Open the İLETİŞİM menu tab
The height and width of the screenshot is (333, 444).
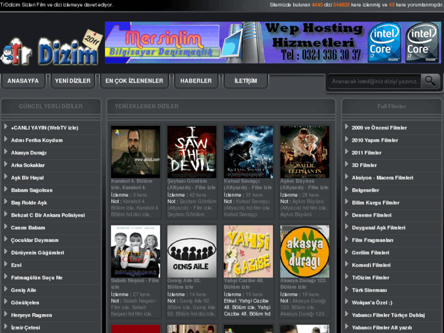coord(246,81)
